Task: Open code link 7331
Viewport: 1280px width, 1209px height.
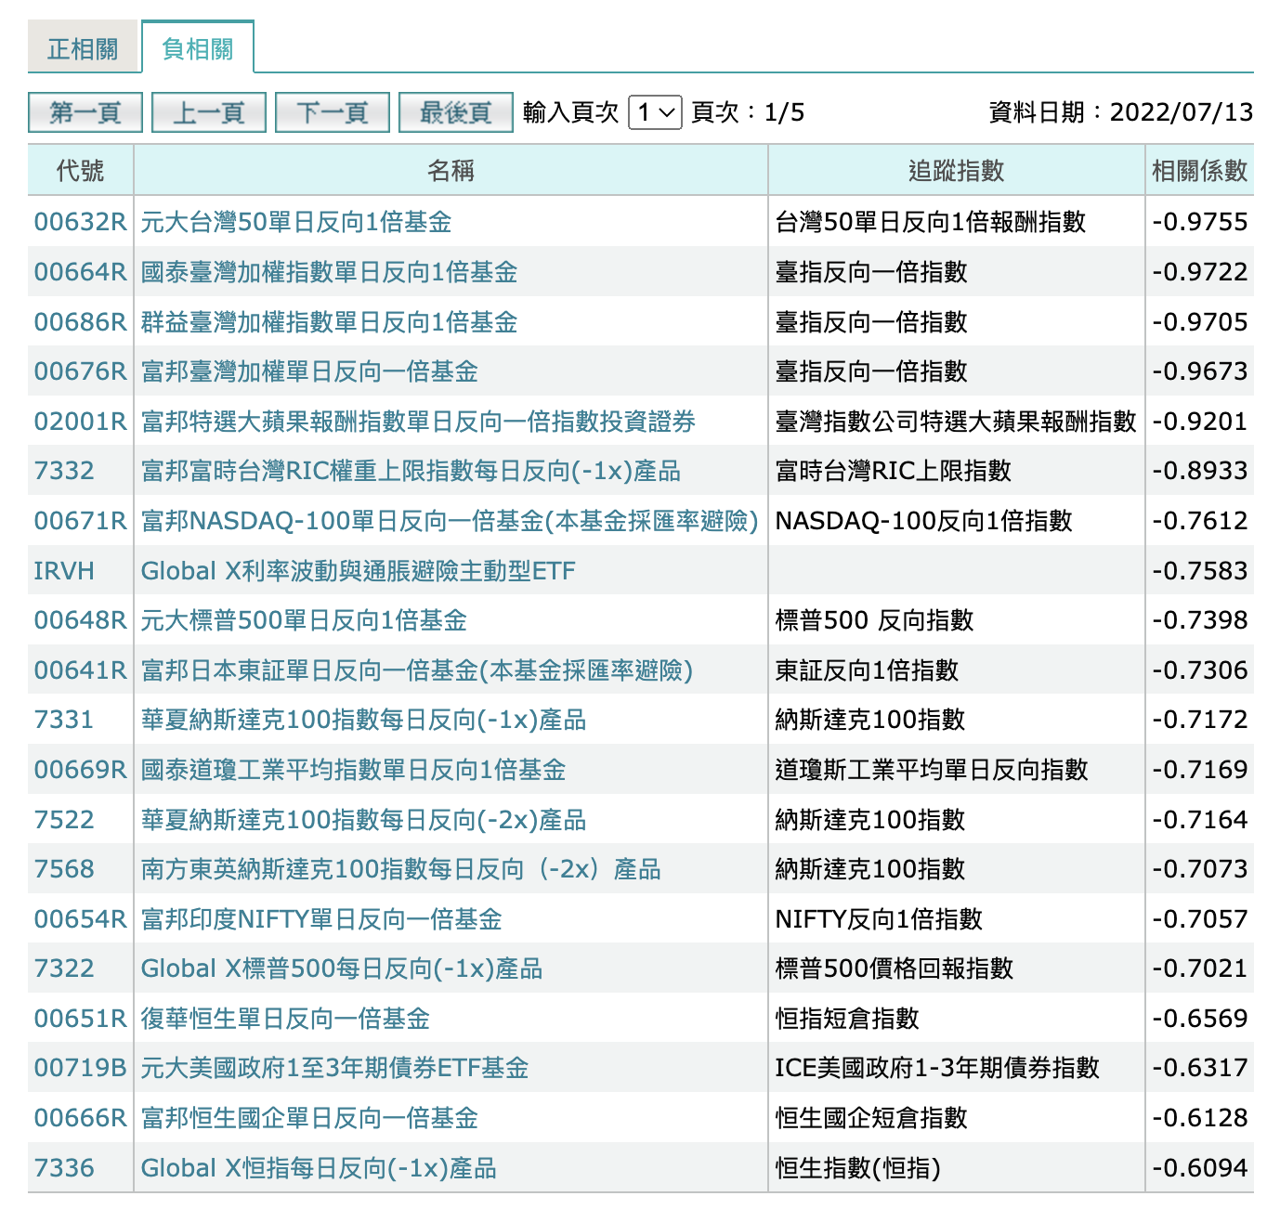Action: tap(64, 720)
